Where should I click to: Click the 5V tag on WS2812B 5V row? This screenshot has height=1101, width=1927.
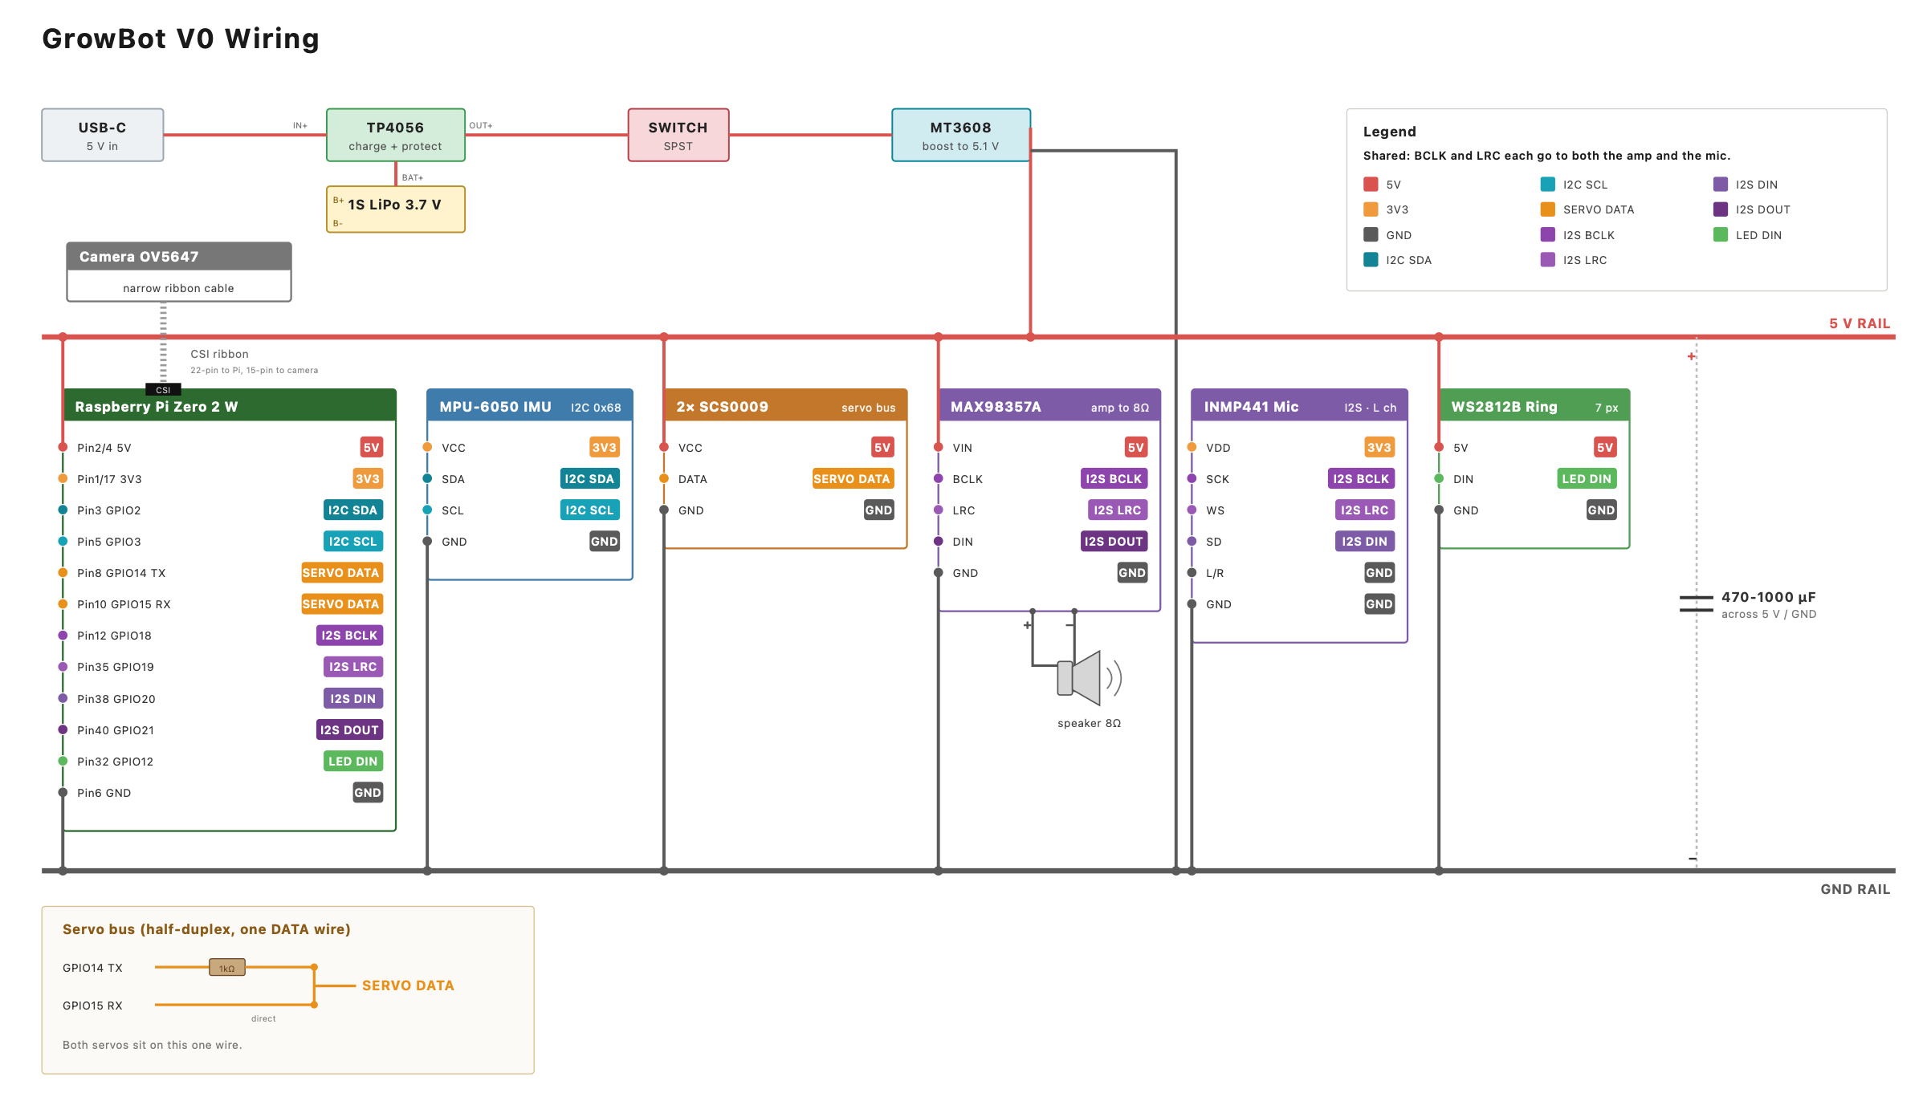[x=1605, y=448]
